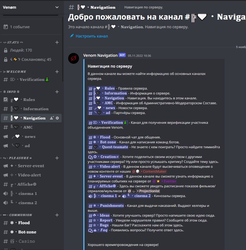This screenshot has height=250, width=246.
Task: Click the Настроить канал link
Action: pyautogui.click(x=89, y=36)
